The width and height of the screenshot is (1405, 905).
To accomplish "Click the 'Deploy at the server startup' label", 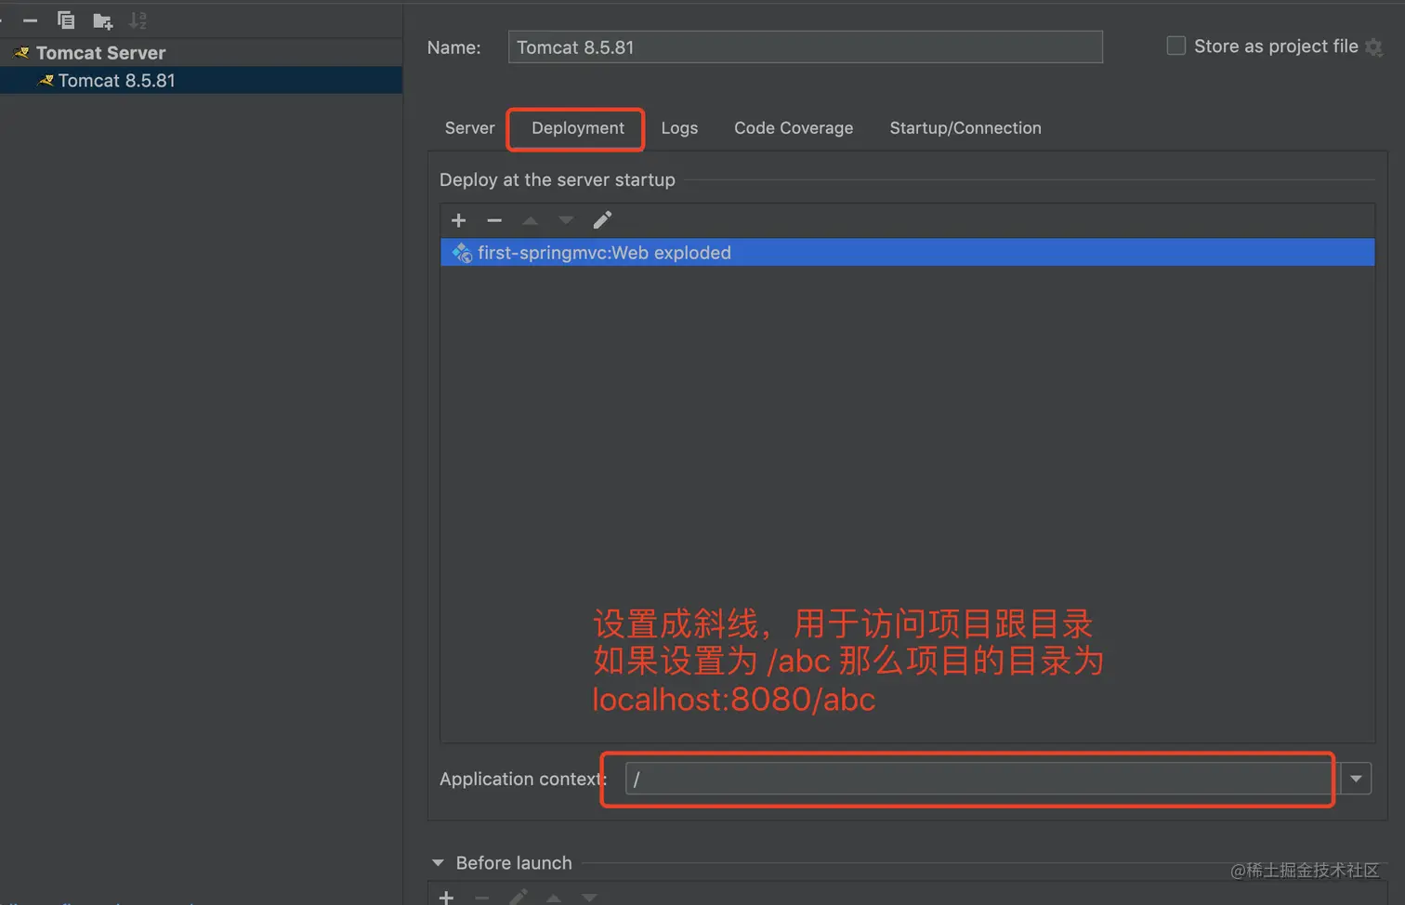I will (x=558, y=180).
